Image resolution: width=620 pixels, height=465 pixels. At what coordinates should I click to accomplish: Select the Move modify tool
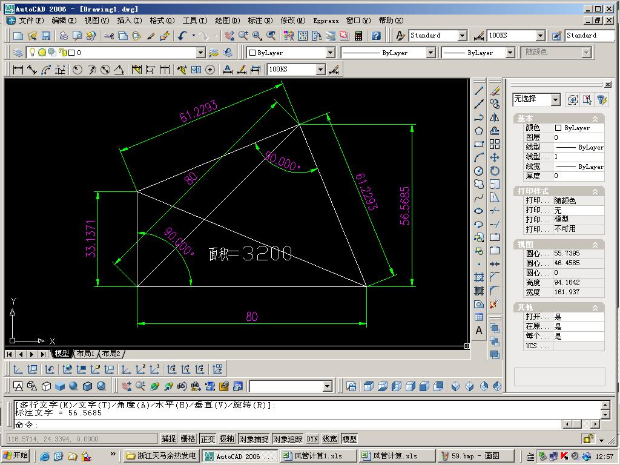coord(495,157)
